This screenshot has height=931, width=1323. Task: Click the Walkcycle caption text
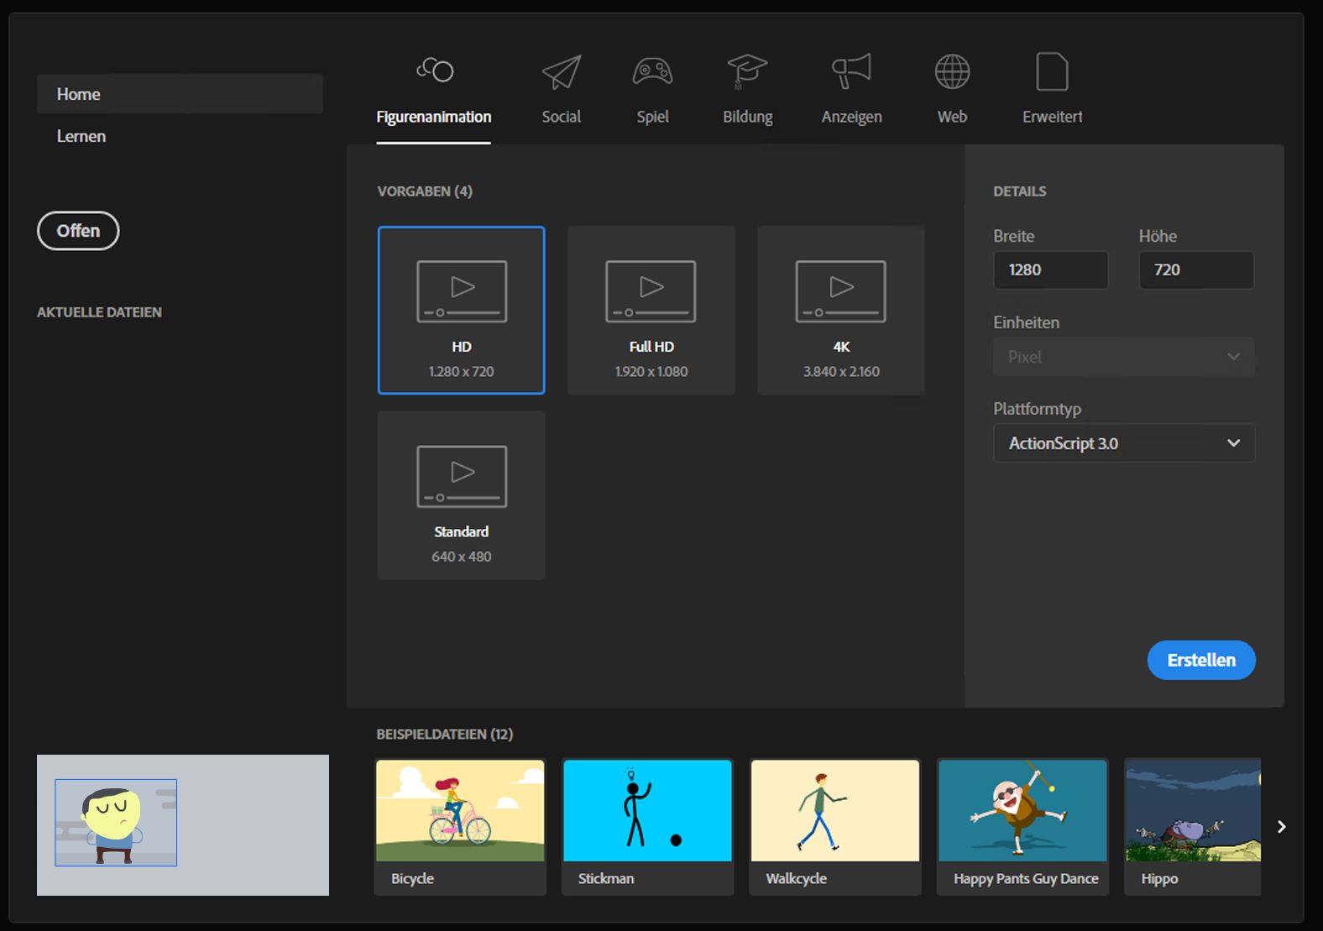pos(797,878)
